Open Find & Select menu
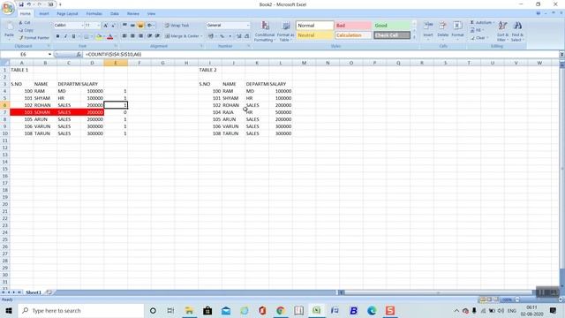The width and height of the screenshot is (565, 318). pyautogui.click(x=517, y=31)
